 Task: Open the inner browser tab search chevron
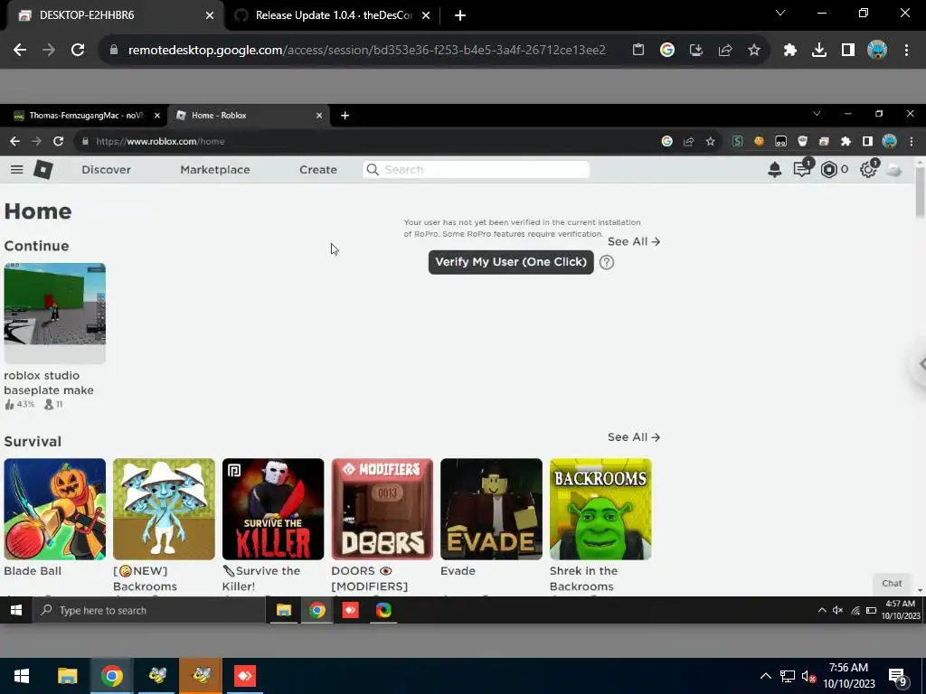tap(817, 114)
